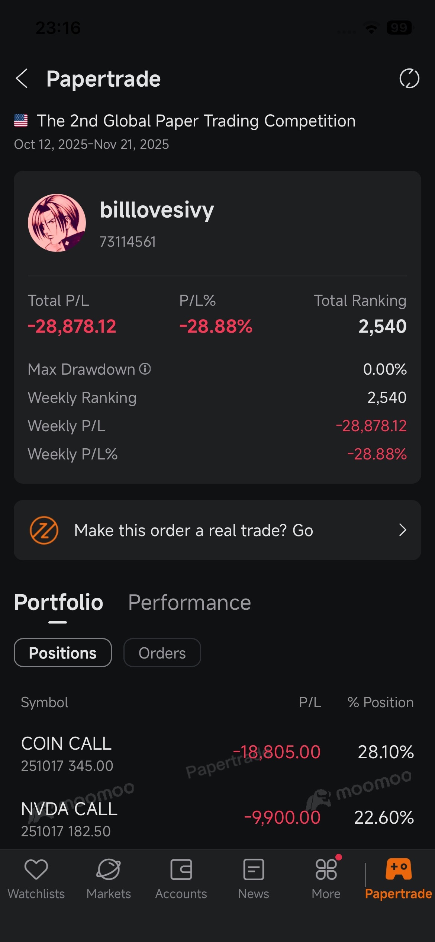
Task: Switch to the Performance tab
Action: 190,602
